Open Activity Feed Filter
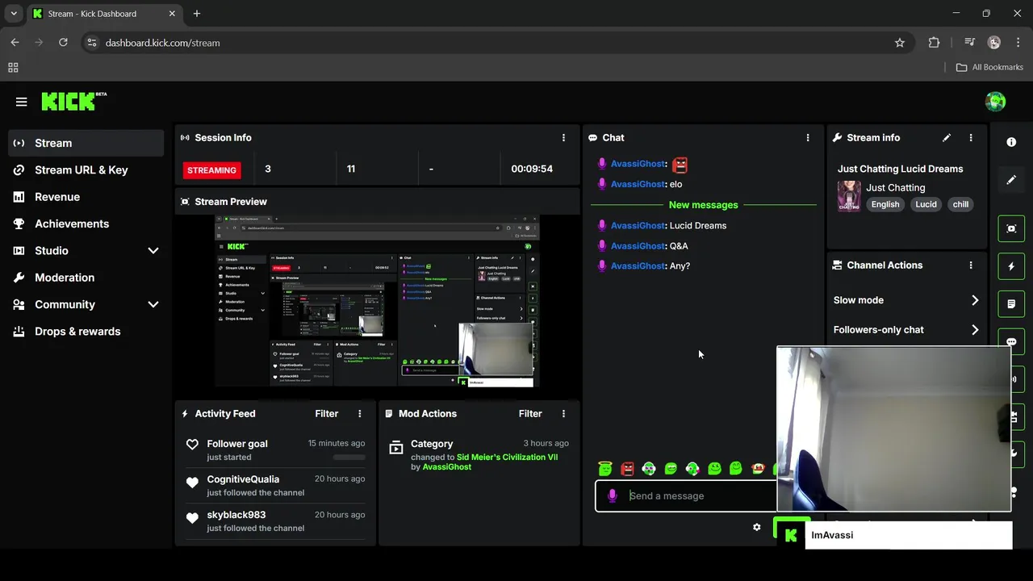1033x581 pixels. tap(326, 414)
